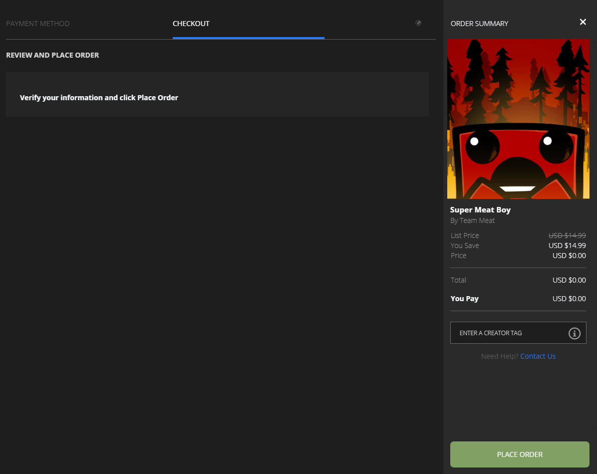The width and height of the screenshot is (597, 474).
Task: Select the Checkout tab
Action: [x=191, y=24]
